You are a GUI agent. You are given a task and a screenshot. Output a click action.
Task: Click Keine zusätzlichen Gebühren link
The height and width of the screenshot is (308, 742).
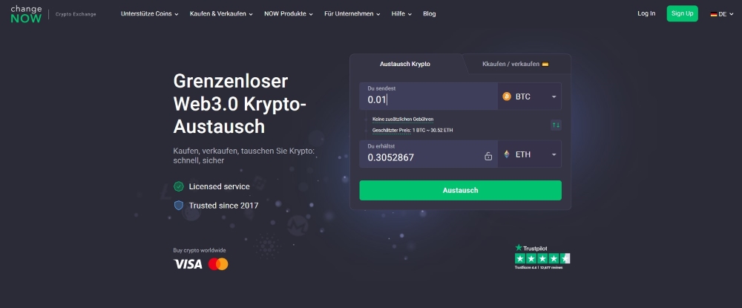[403, 119]
